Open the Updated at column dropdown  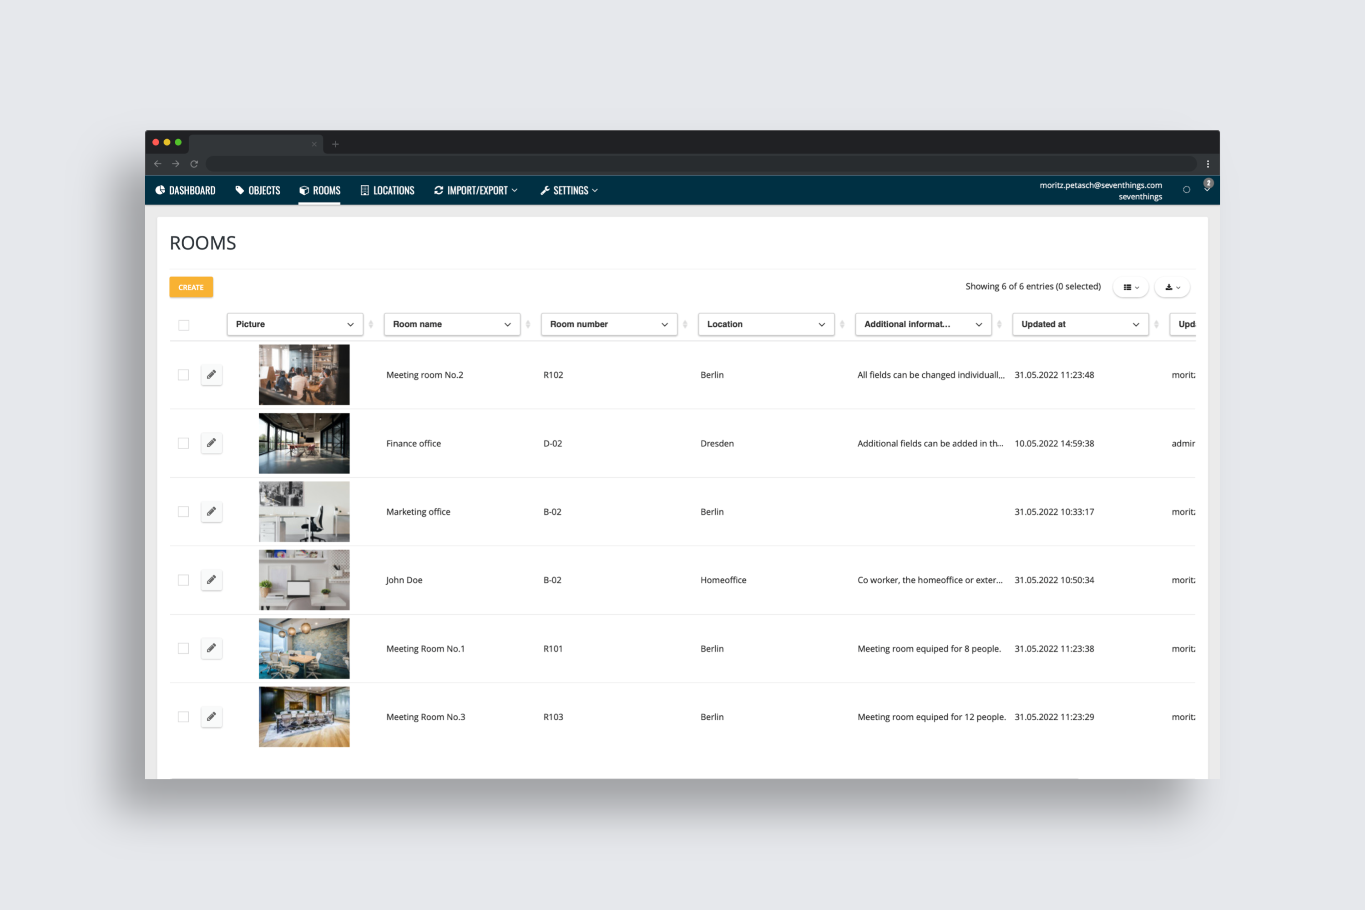[x=1081, y=324]
